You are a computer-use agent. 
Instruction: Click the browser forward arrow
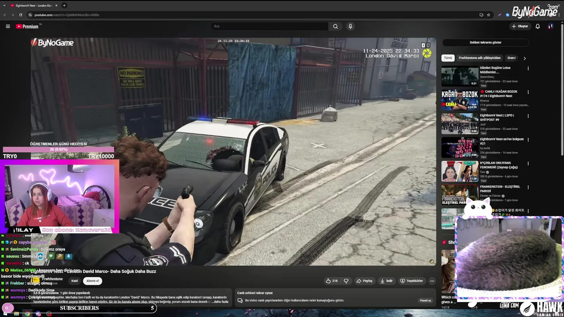12,15
